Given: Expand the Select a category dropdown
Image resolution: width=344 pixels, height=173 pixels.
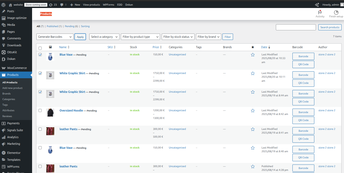Looking at the screenshot, I should [x=104, y=37].
